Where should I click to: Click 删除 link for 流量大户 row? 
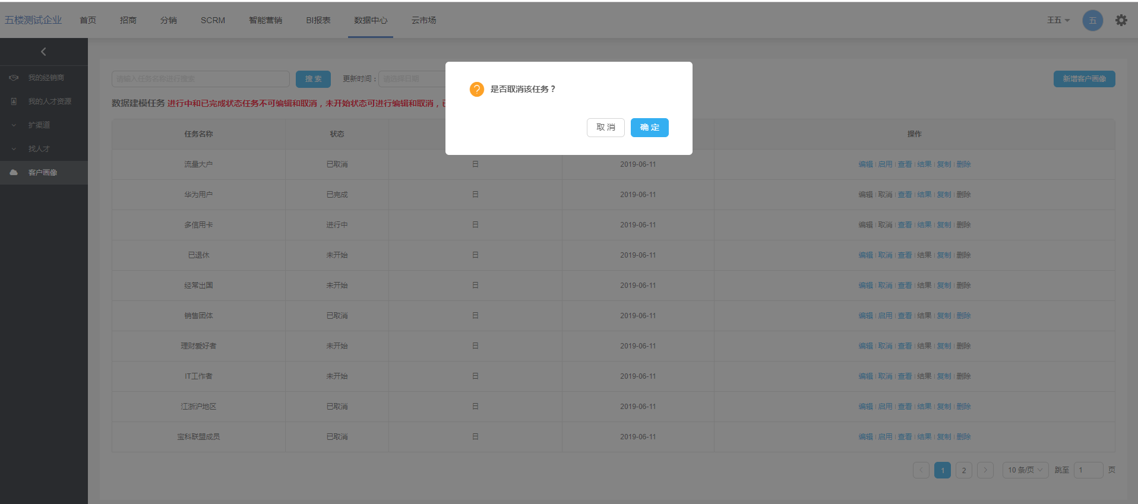963,164
